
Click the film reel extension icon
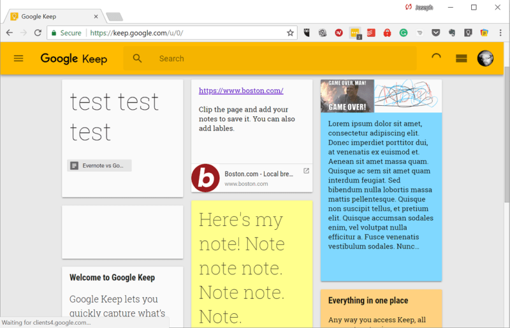323,33
